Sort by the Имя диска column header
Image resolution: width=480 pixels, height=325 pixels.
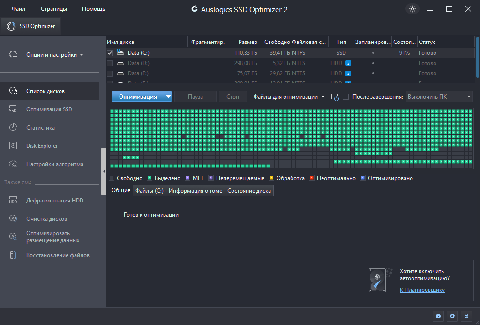(147, 42)
